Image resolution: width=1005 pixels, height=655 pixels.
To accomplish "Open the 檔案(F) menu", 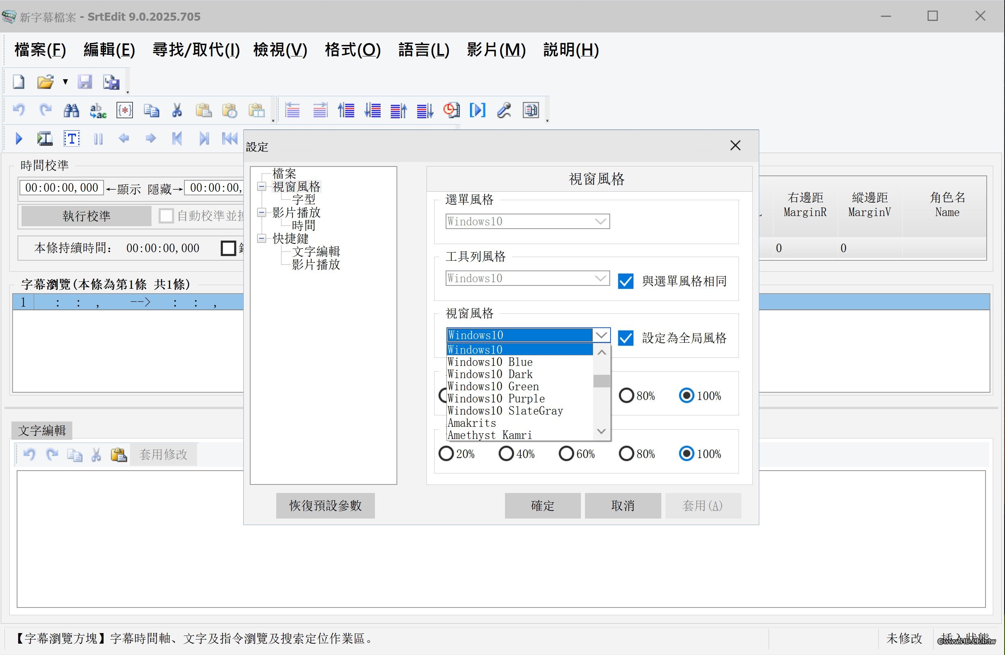I will click(40, 50).
